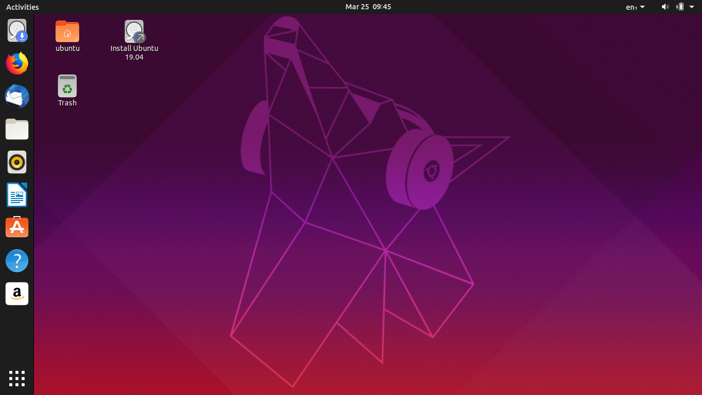Open Thunderbird Mail in the dock

17,96
